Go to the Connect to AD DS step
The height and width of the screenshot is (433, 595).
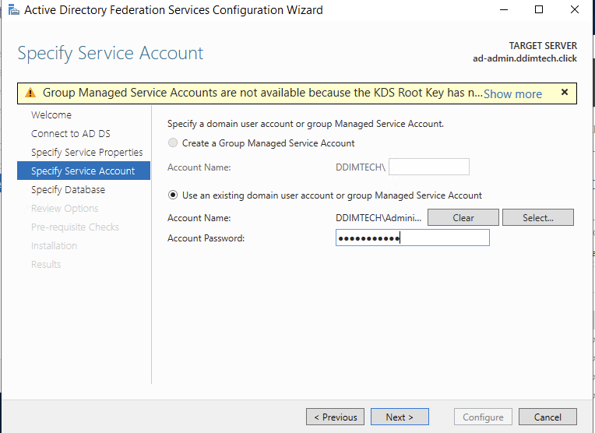point(71,134)
